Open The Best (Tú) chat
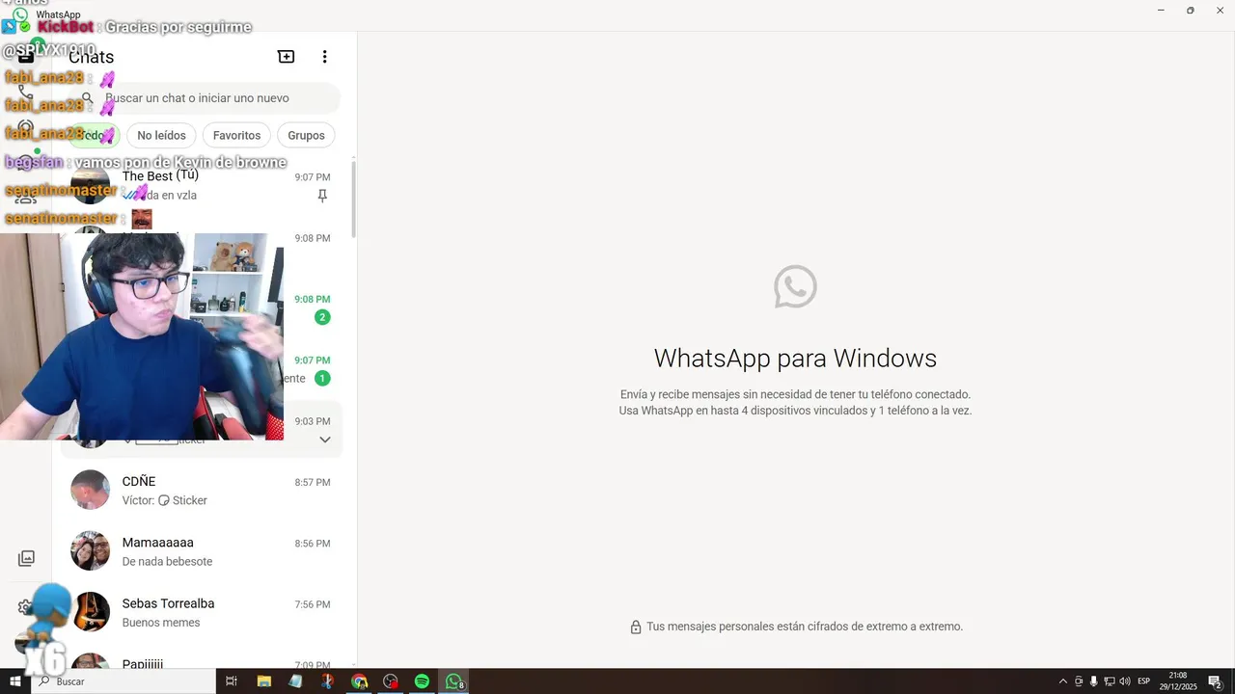The image size is (1235, 694). [202, 186]
